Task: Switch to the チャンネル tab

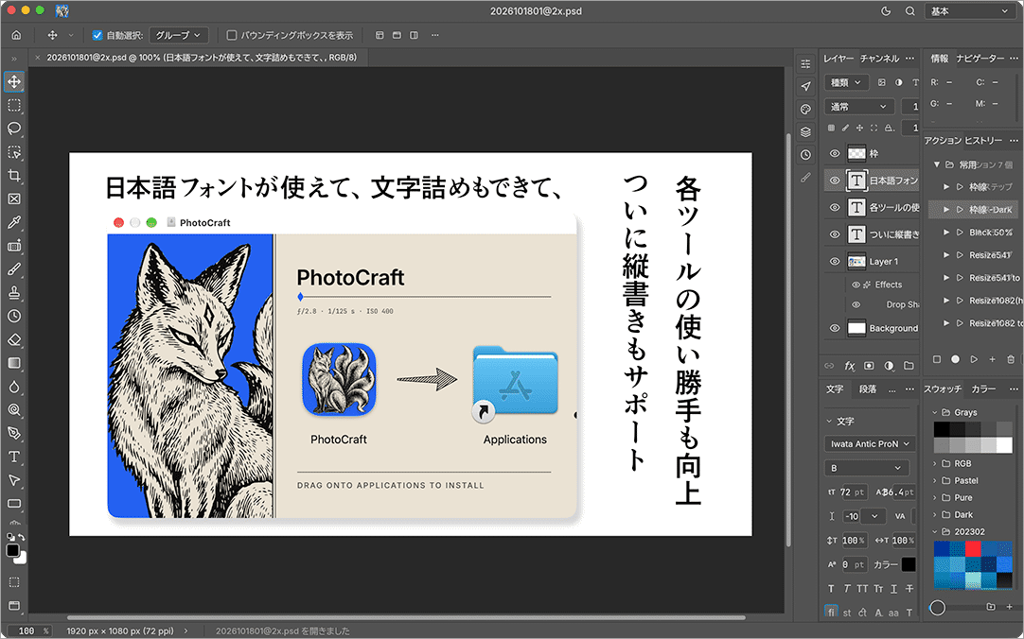Action: coord(879,59)
